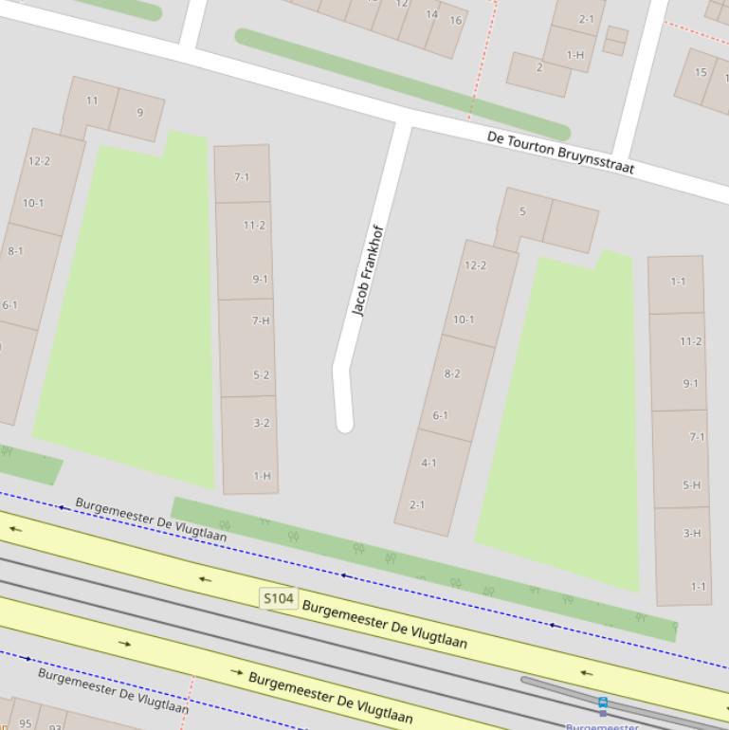Image resolution: width=729 pixels, height=730 pixels.
Task: Click the building unit labeled 8-1
Action: pos(15,251)
